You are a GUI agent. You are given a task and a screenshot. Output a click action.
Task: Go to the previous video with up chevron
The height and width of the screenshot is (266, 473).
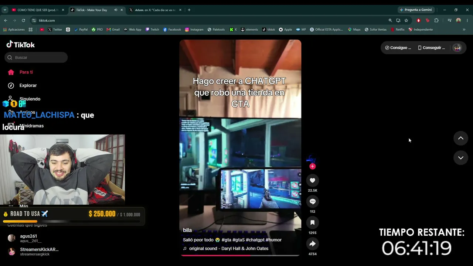tap(460, 138)
